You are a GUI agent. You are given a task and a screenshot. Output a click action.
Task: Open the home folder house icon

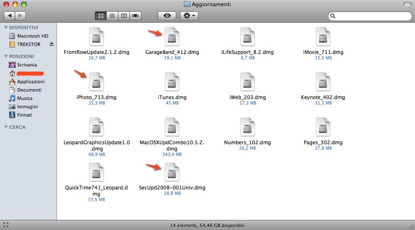pyautogui.click(x=12, y=73)
